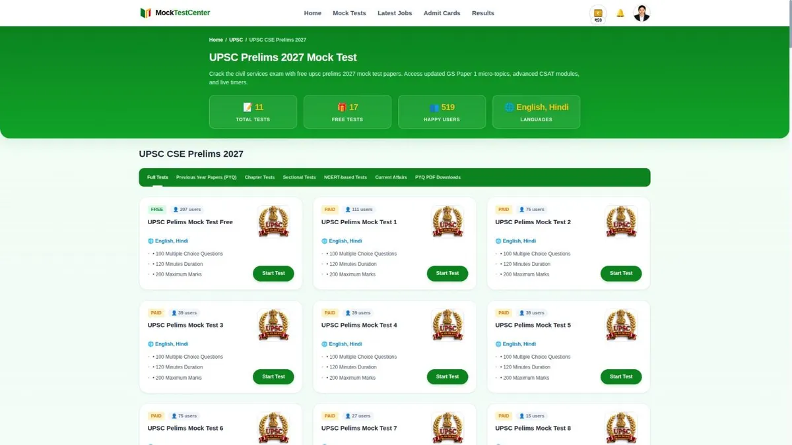Open PYQ PDF Downloads tab
The image size is (792, 445).
438,177
